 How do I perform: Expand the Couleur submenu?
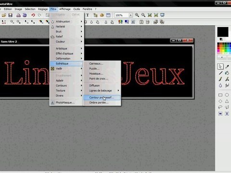[x=67, y=42]
